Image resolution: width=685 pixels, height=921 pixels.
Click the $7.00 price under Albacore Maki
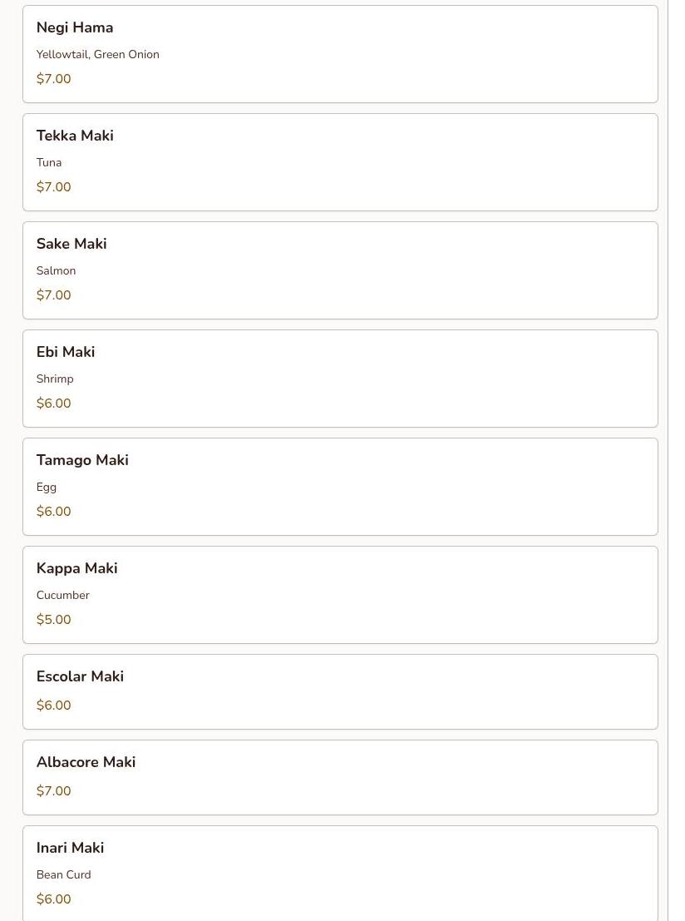coord(54,791)
